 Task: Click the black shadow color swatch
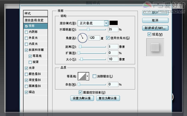[x=113, y=23]
